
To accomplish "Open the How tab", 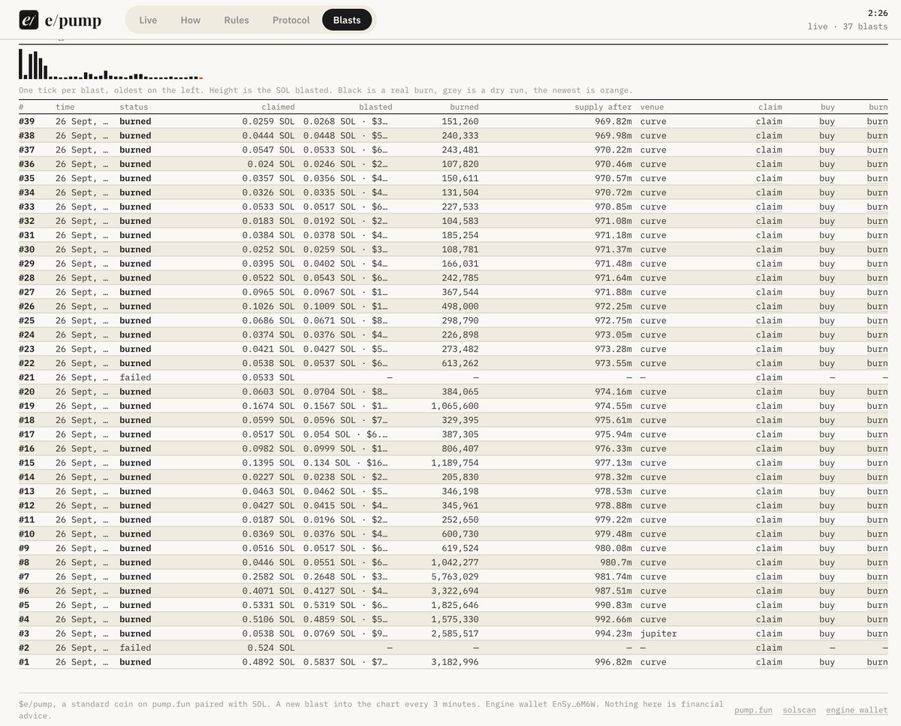I will (191, 20).
